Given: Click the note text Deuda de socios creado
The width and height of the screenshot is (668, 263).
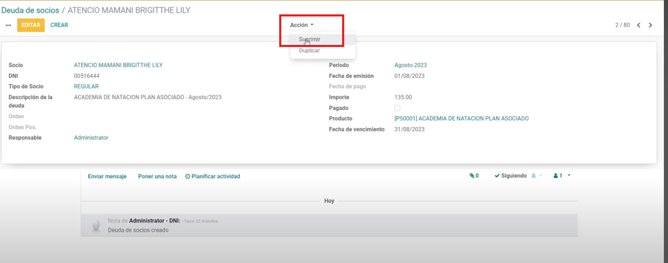Looking at the screenshot, I should (x=138, y=230).
